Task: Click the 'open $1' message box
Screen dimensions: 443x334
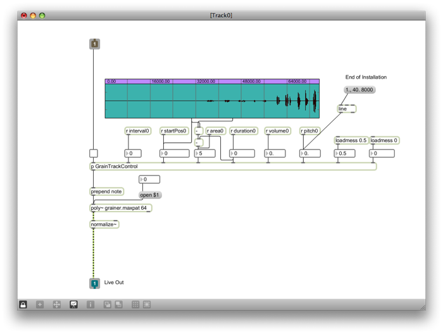Action: coord(150,195)
